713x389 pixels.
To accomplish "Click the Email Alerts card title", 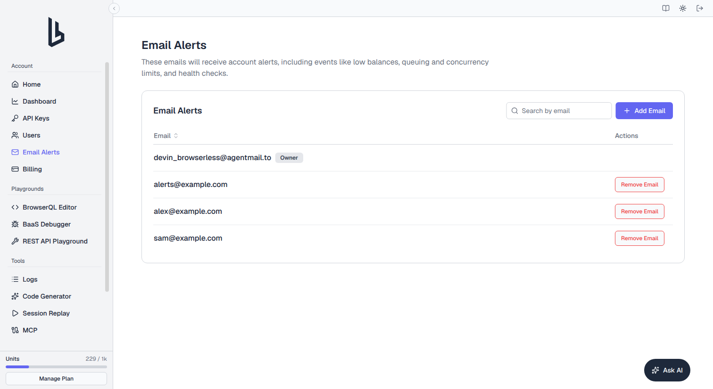I will coord(178,111).
